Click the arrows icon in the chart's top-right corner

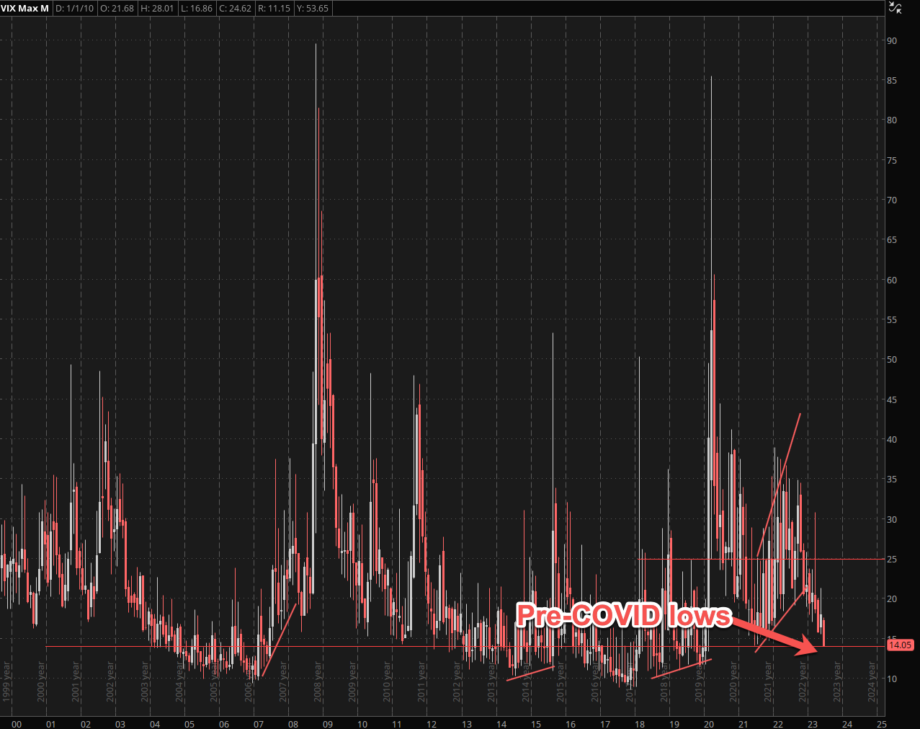[x=895, y=8]
